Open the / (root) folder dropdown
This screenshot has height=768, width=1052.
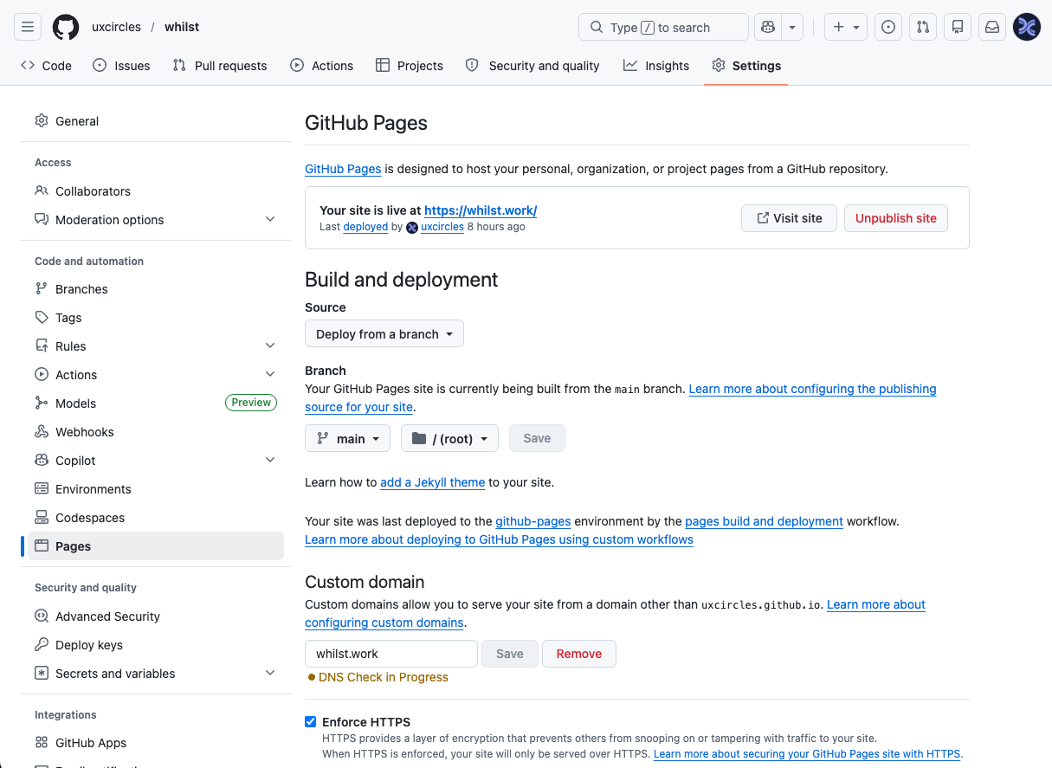449,439
